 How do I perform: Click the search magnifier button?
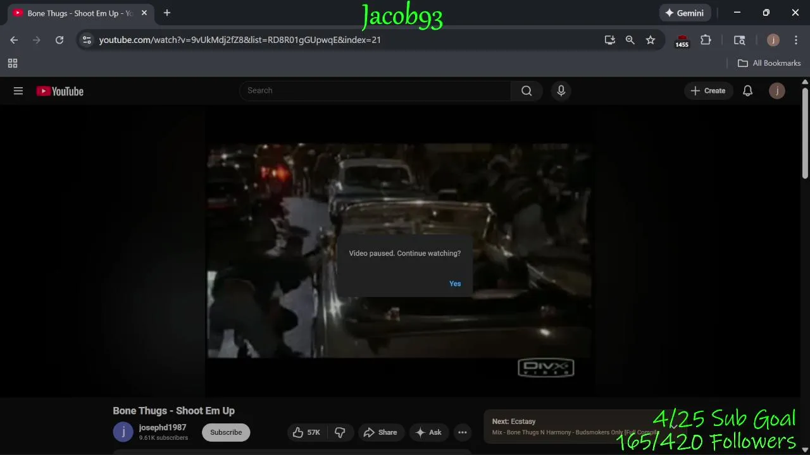526,90
